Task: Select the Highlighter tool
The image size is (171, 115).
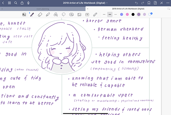Action: [48, 14]
